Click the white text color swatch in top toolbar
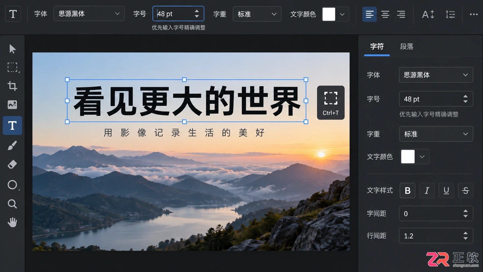Screen dimensions: 483x272 click(x=329, y=14)
